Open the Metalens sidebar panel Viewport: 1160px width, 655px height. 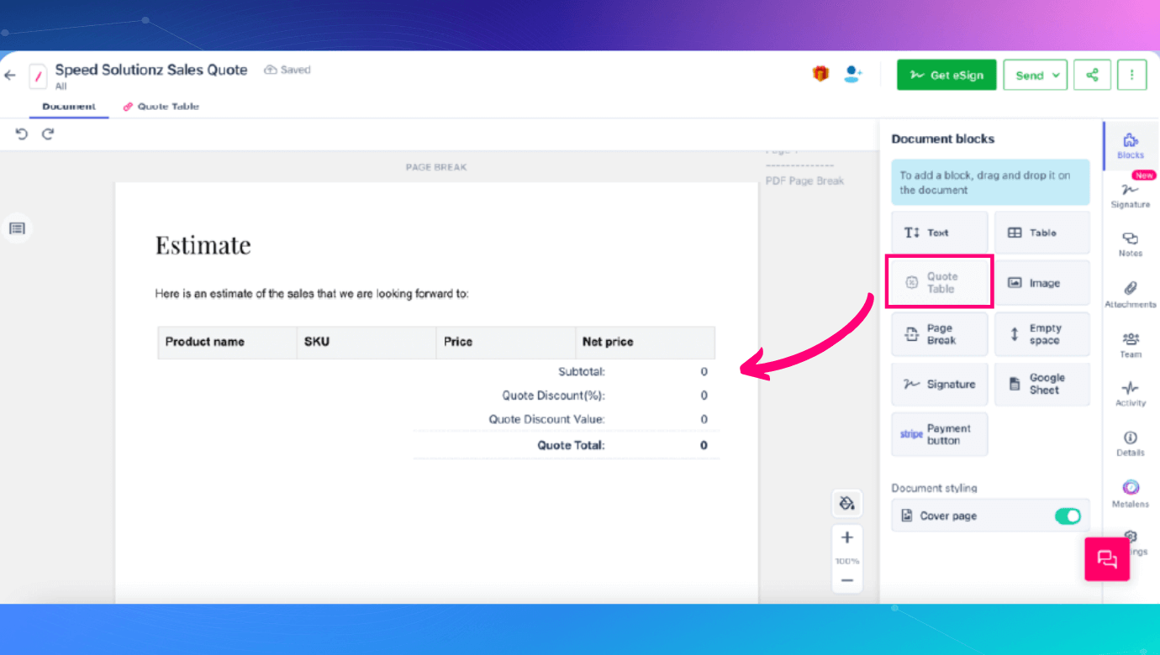tap(1130, 494)
